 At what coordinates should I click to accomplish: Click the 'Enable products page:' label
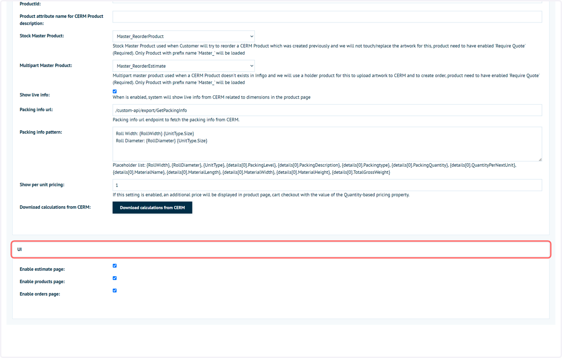pos(42,282)
